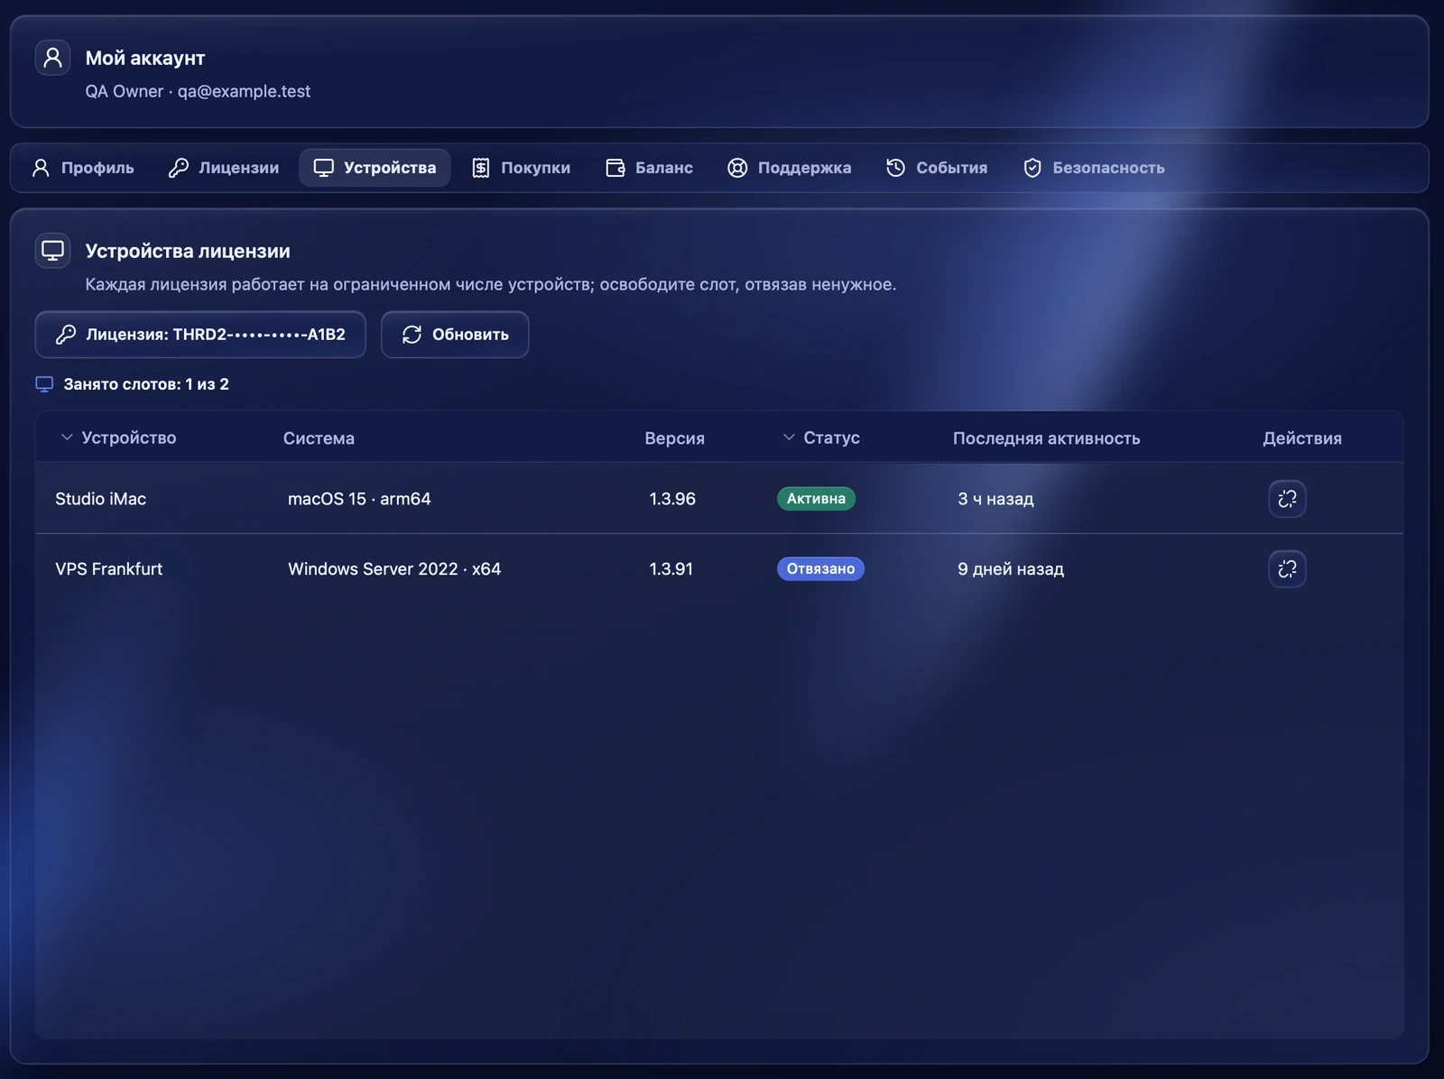Click version 1.3.96 cell
Screen dimensions: 1444x1079
(672, 499)
